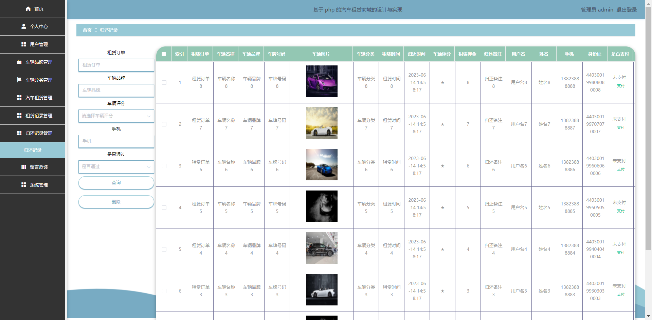Select the 归还记录 submenu item

pyautogui.click(x=33, y=150)
